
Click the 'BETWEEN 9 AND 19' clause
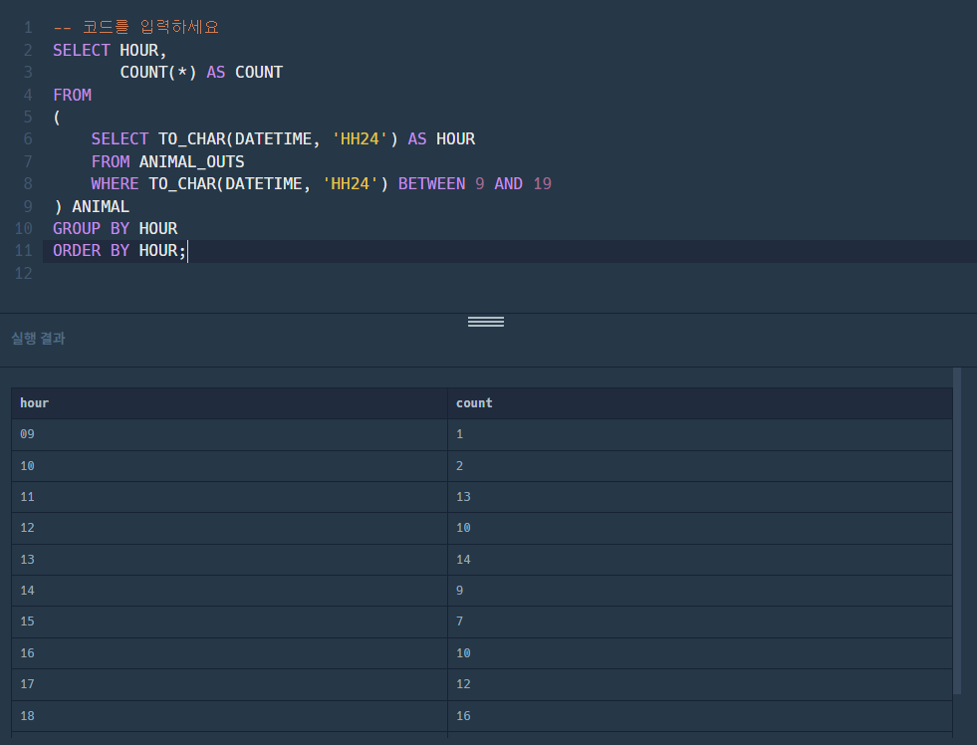475,183
